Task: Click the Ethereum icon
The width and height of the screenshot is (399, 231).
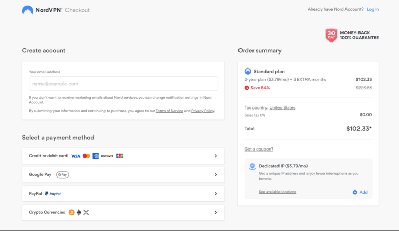Action: pos(79,212)
